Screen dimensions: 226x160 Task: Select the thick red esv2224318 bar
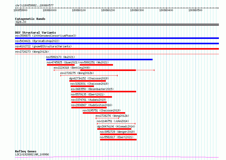(108, 70)
